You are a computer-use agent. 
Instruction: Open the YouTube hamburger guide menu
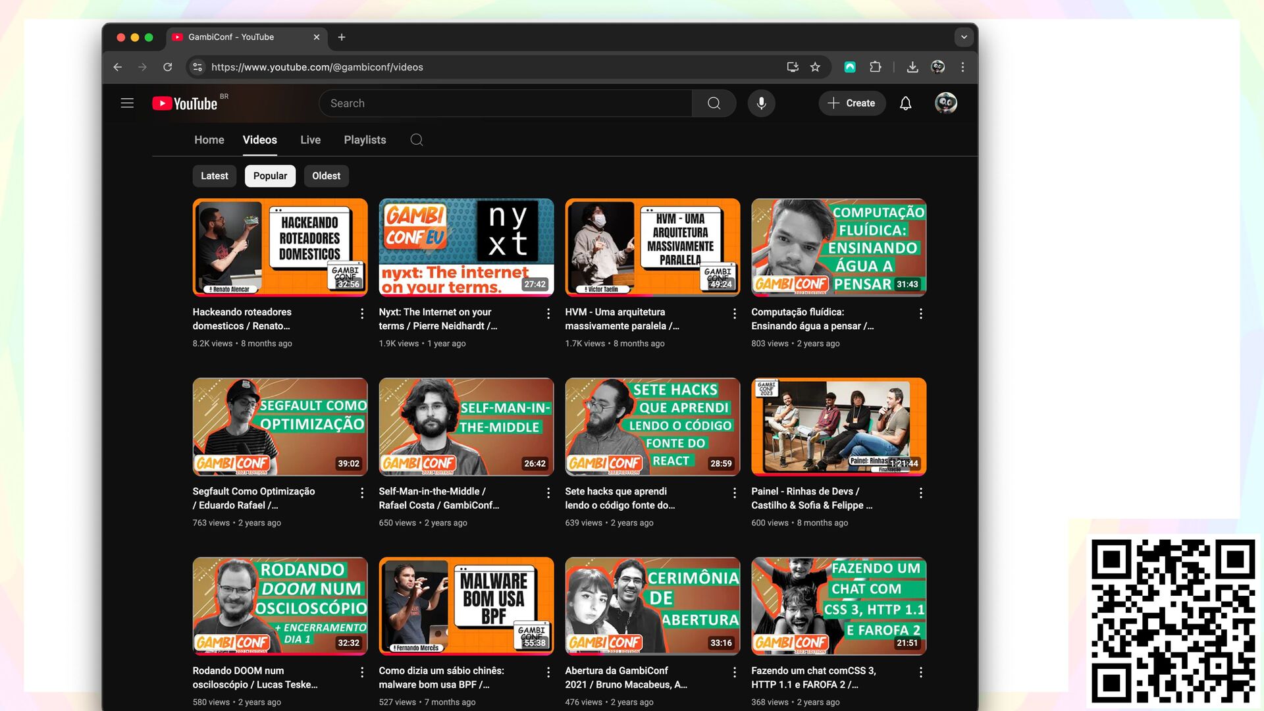(127, 103)
